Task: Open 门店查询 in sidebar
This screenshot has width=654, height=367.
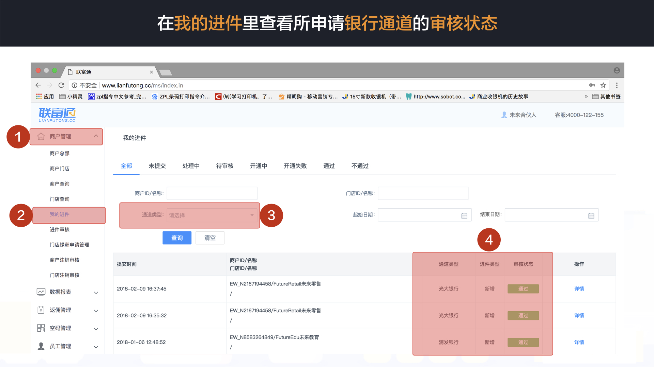Action: [60, 199]
